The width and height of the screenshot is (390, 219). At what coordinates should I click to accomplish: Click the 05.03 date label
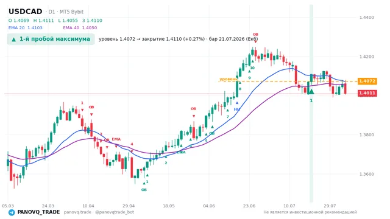pyautogui.click(x=8, y=206)
